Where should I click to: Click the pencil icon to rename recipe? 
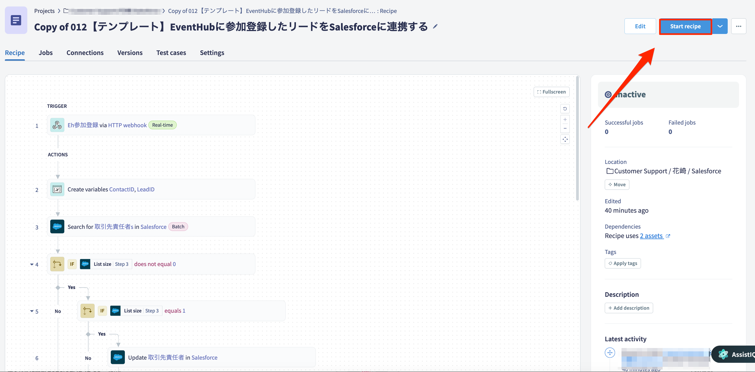click(x=435, y=27)
